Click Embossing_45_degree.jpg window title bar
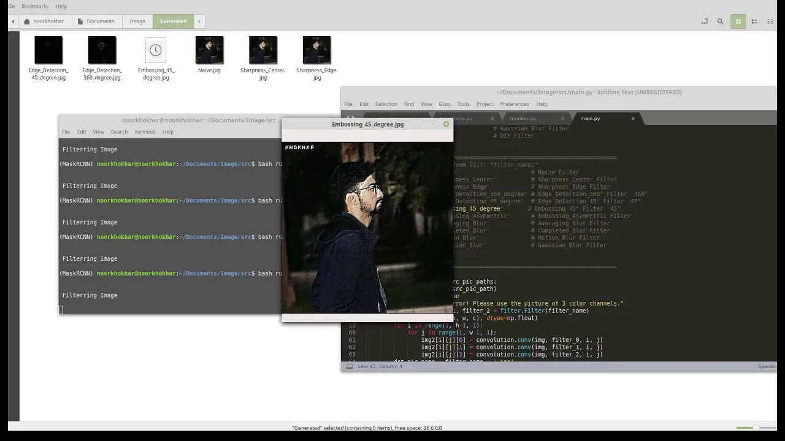 (367, 124)
